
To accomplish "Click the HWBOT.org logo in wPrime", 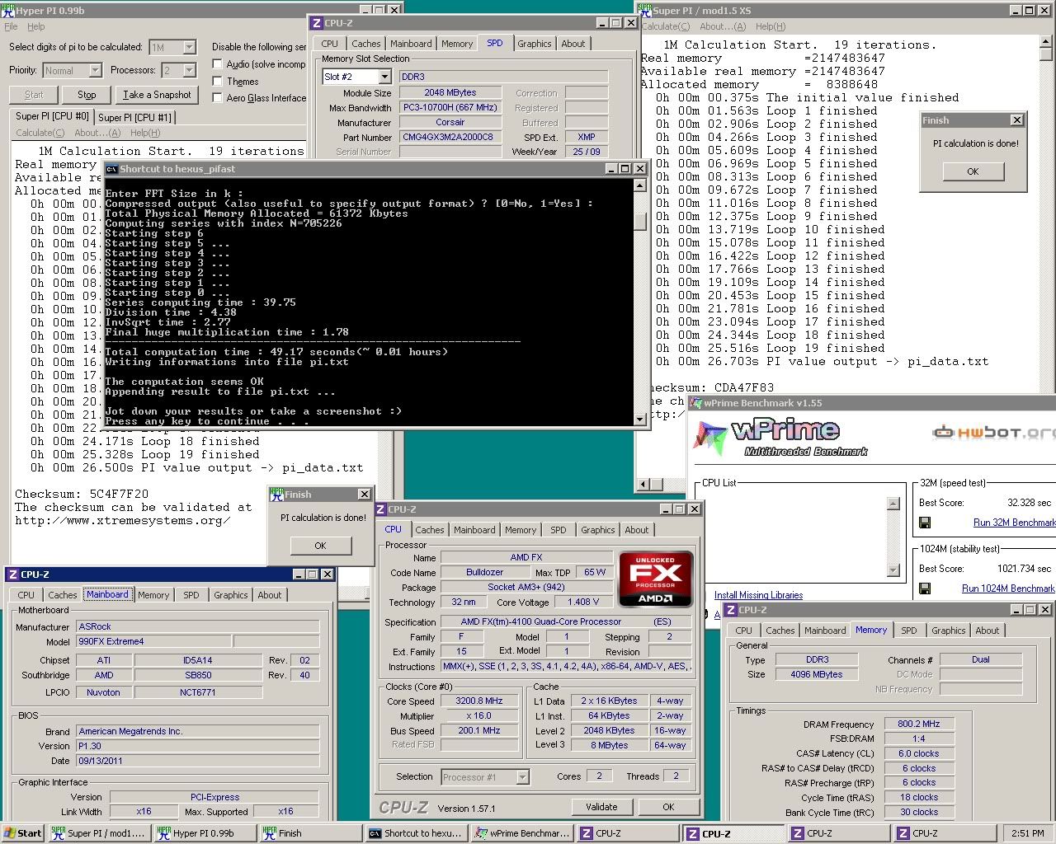I will point(993,432).
